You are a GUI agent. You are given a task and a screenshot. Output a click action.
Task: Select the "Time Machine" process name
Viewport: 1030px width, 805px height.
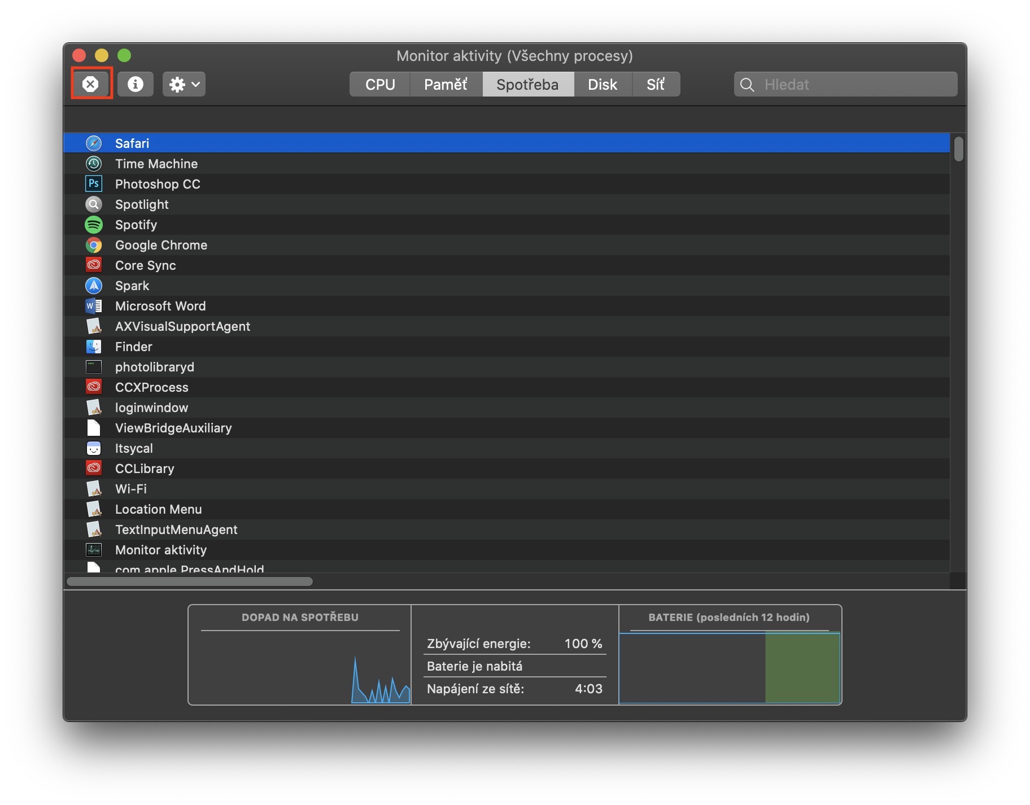(x=156, y=164)
